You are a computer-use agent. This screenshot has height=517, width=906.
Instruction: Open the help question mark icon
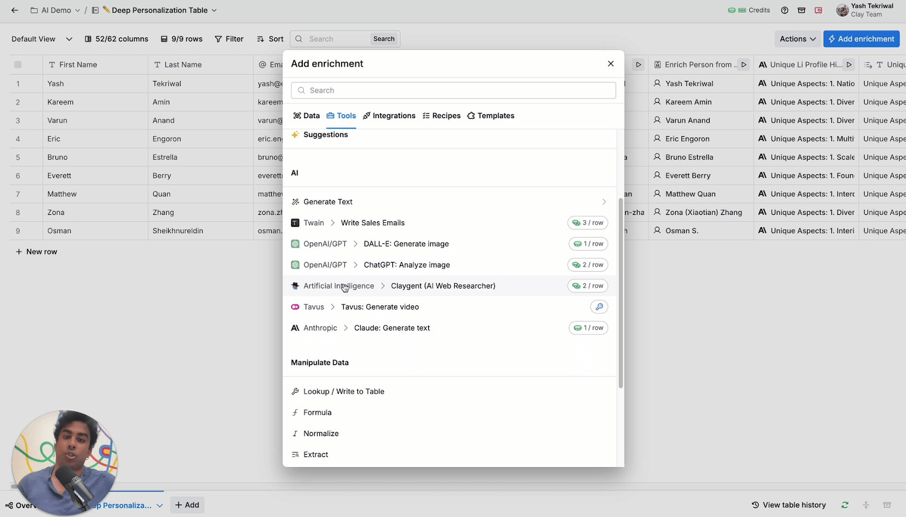pyautogui.click(x=784, y=10)
